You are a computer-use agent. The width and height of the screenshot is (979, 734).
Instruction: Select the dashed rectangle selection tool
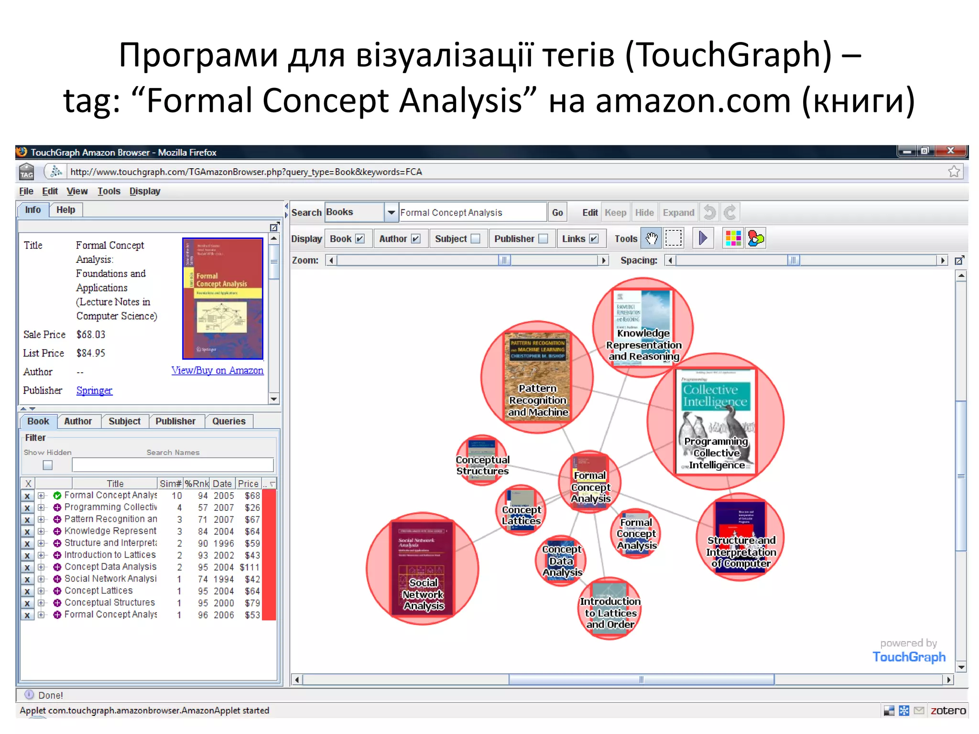pyautogui.click(x=674, y=238)
